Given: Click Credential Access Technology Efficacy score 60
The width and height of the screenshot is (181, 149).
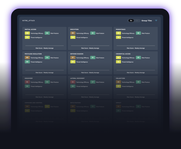Looking at the screenshot, I should (x=119, y=57).
